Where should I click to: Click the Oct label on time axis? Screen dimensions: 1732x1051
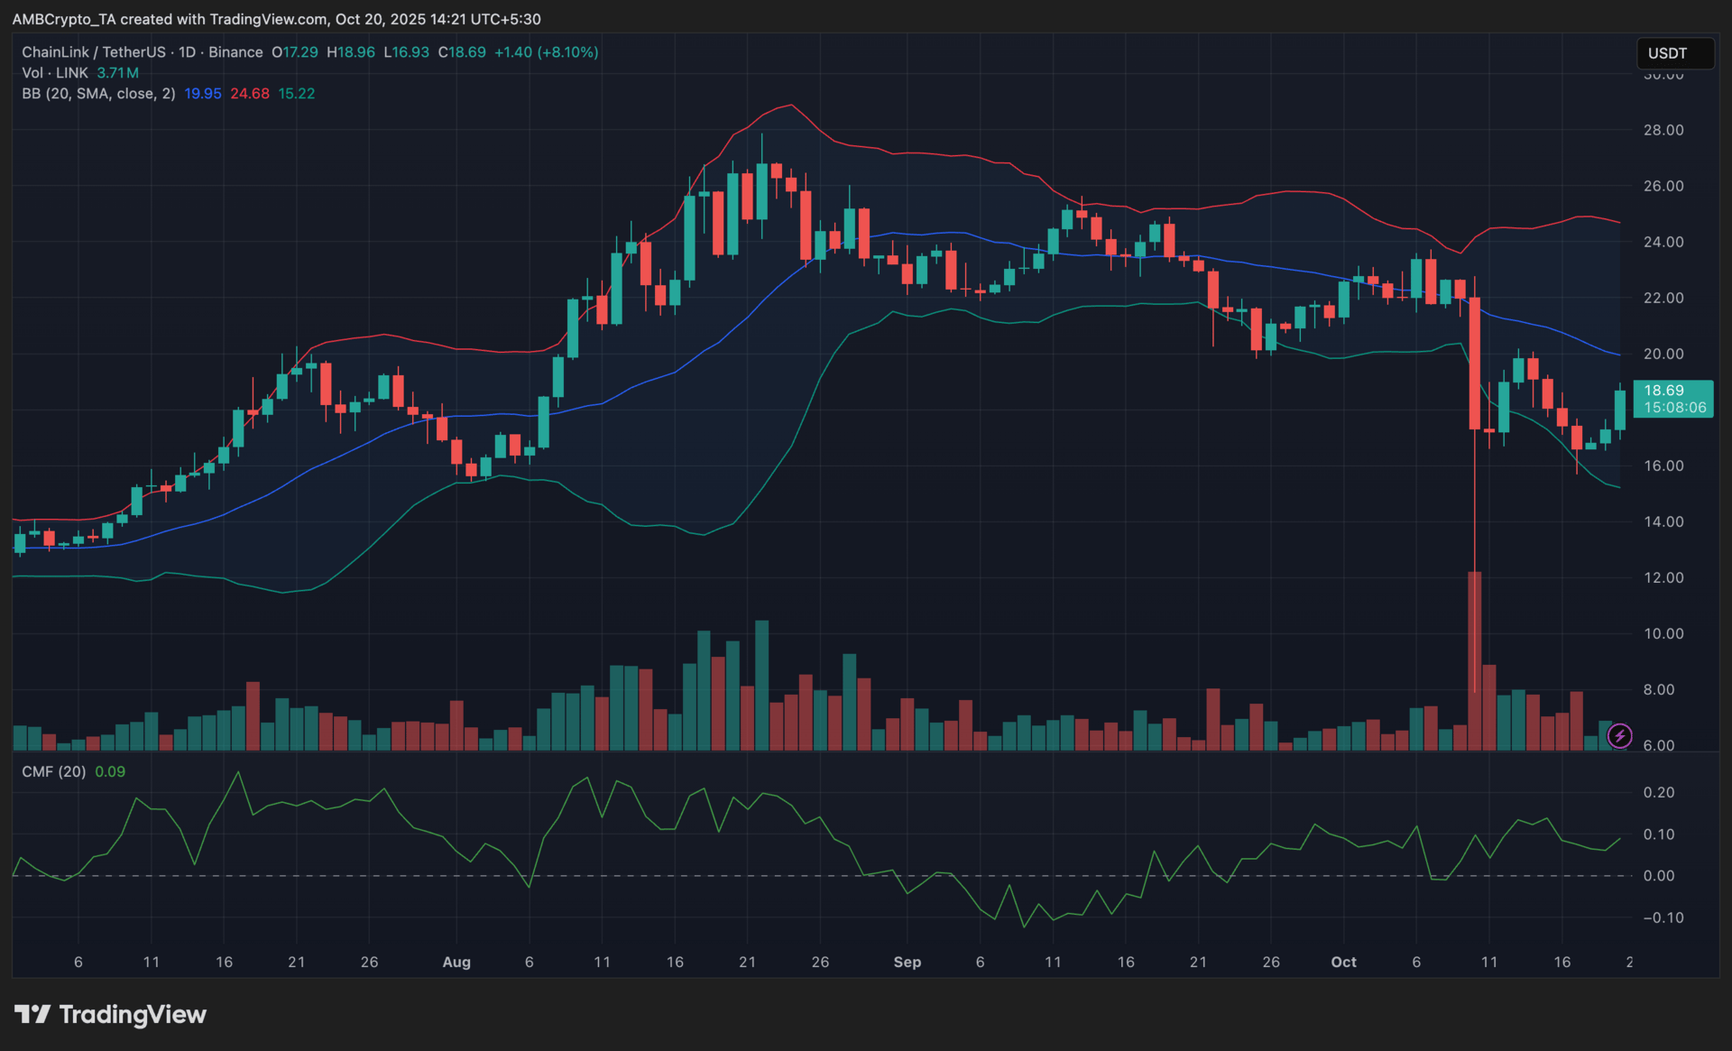(1343, 962)
